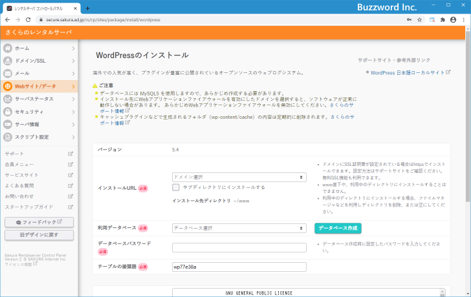The image size is (471, 297).
Task: Click the browser forward arrow
Action: (x=17, y=20)
